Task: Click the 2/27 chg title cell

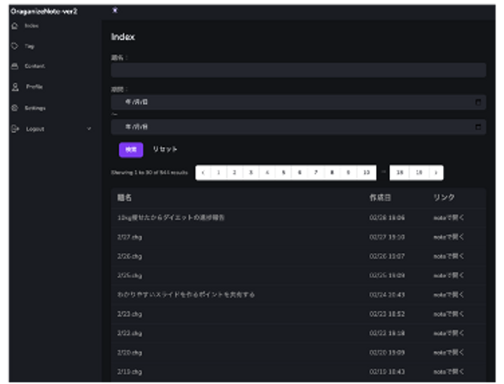Action: point(129,238)
